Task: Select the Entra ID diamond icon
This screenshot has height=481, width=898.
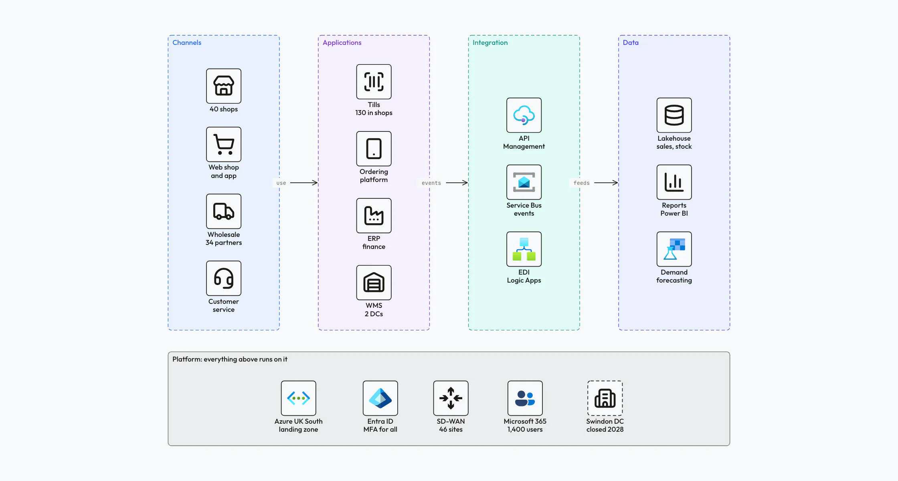Action: [380, 398]
